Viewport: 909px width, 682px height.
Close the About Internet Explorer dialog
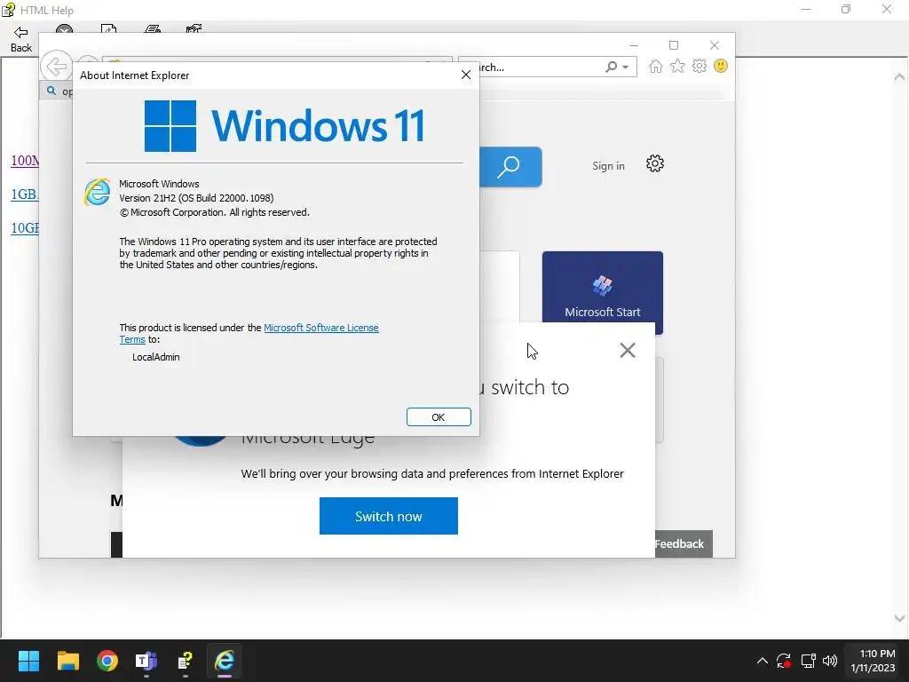[x=465, y=75]
